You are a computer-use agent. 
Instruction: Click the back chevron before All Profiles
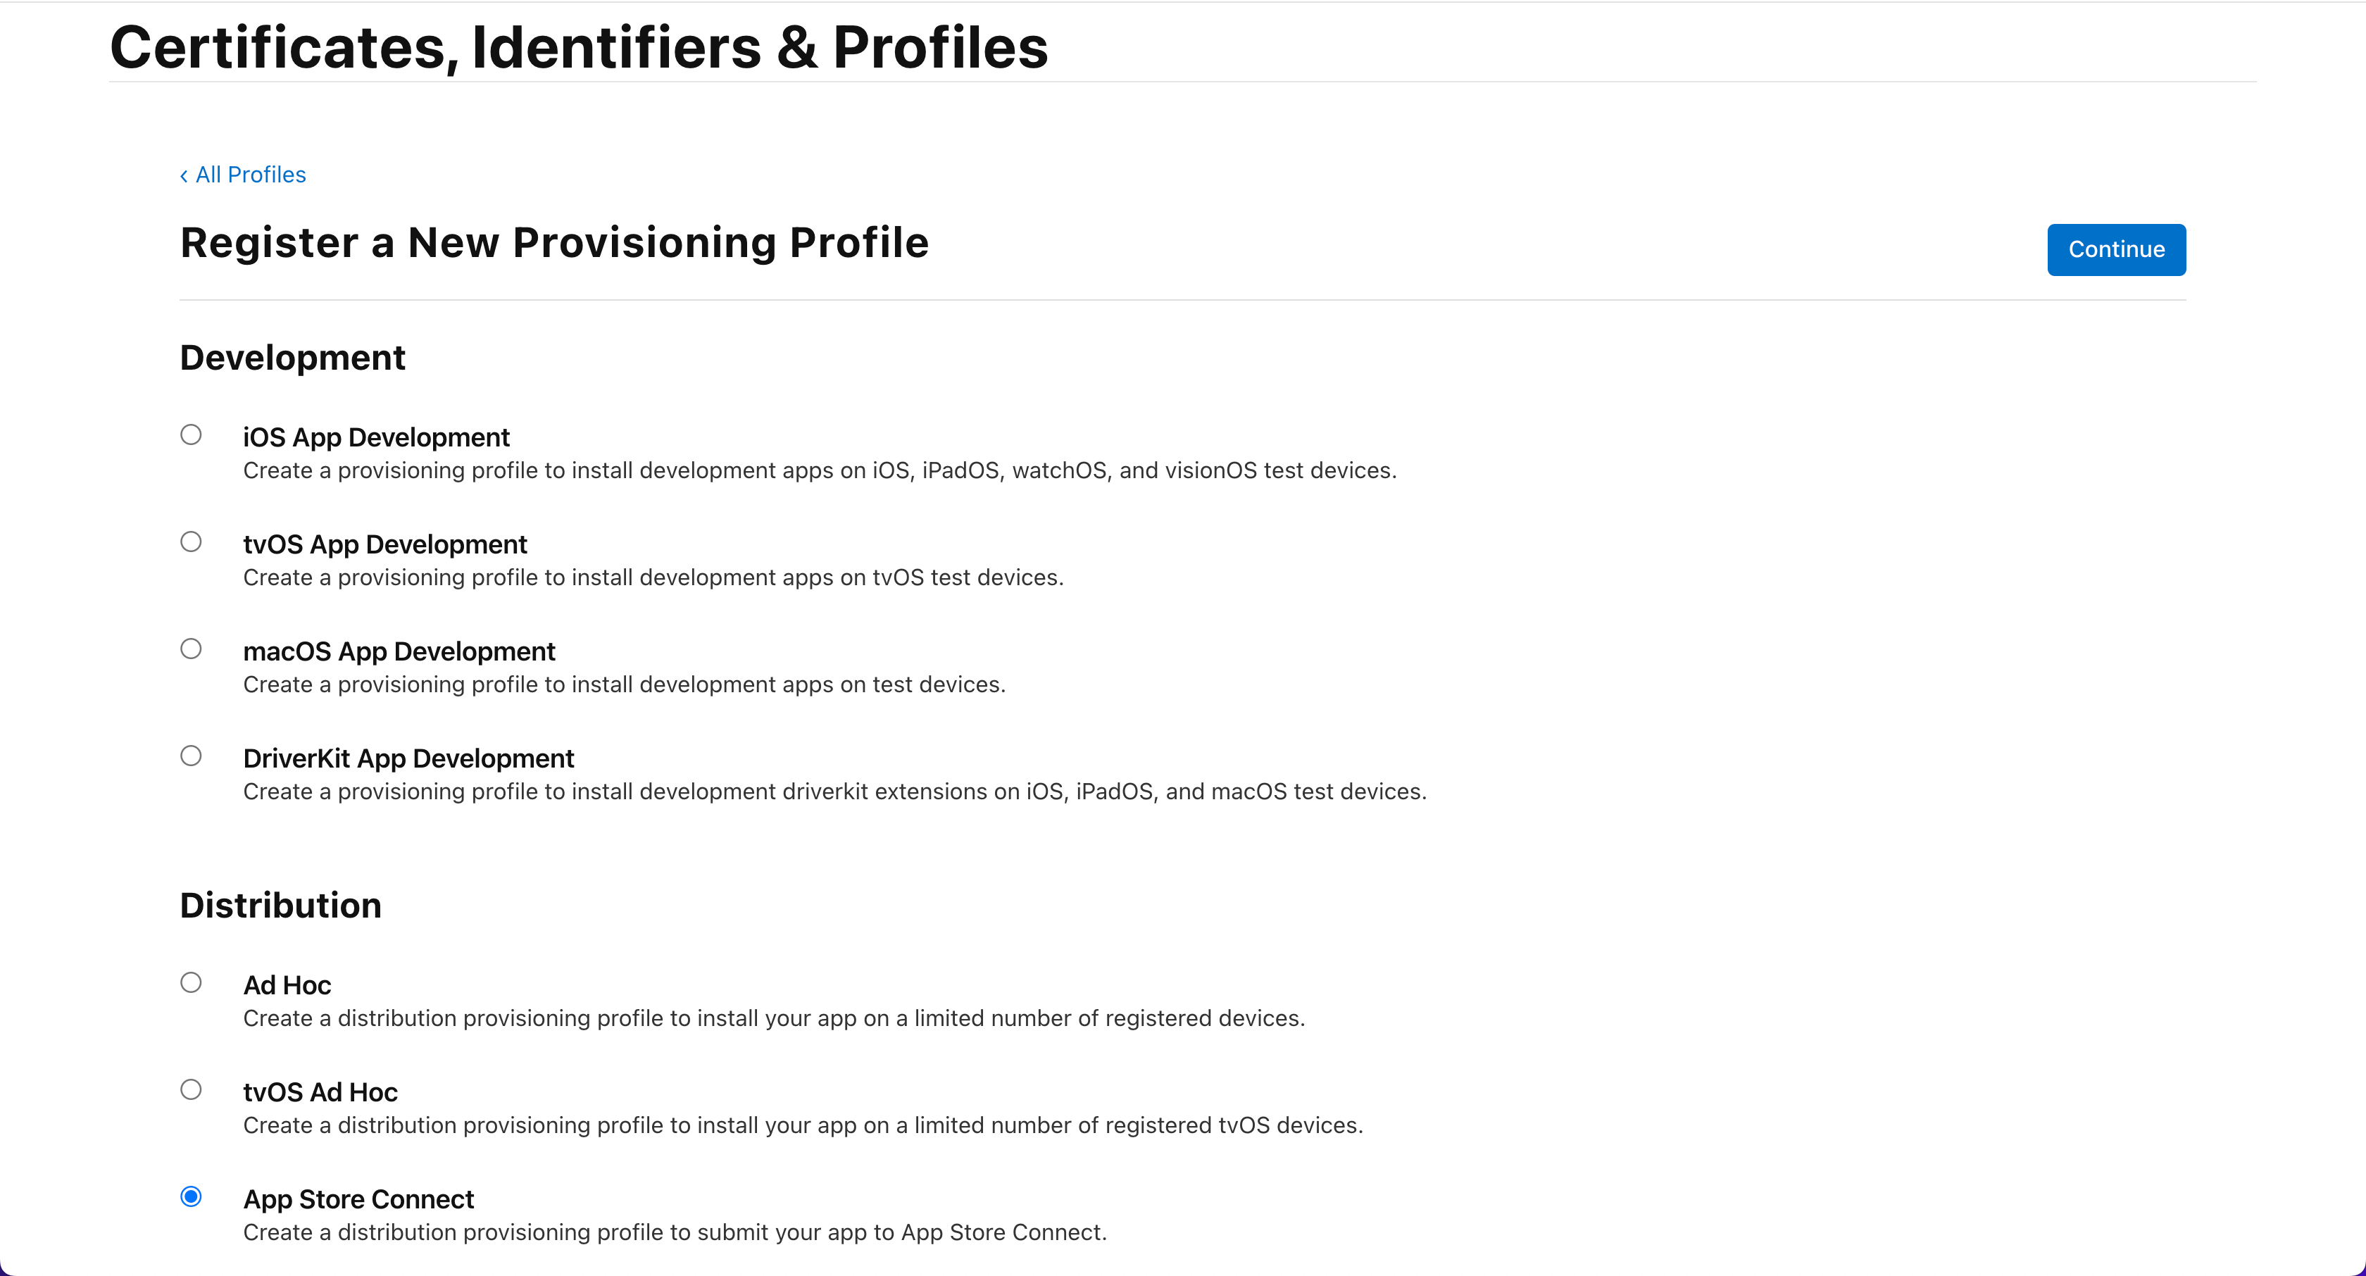[184, 175]
